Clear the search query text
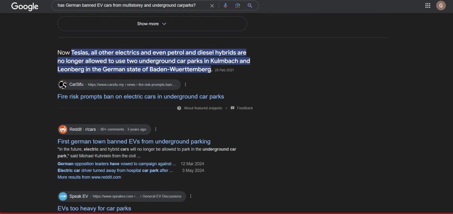This screenshot has width=453, height=214. 212,5
